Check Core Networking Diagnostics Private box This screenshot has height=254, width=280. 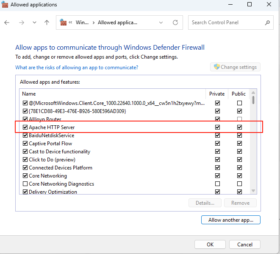click(217, 184)
